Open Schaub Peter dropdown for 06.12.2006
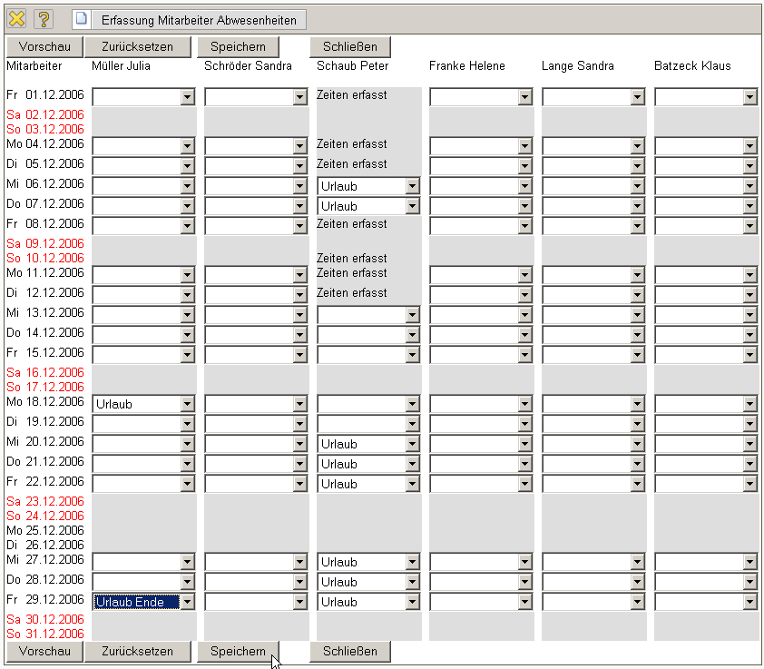 pos(412,186)
